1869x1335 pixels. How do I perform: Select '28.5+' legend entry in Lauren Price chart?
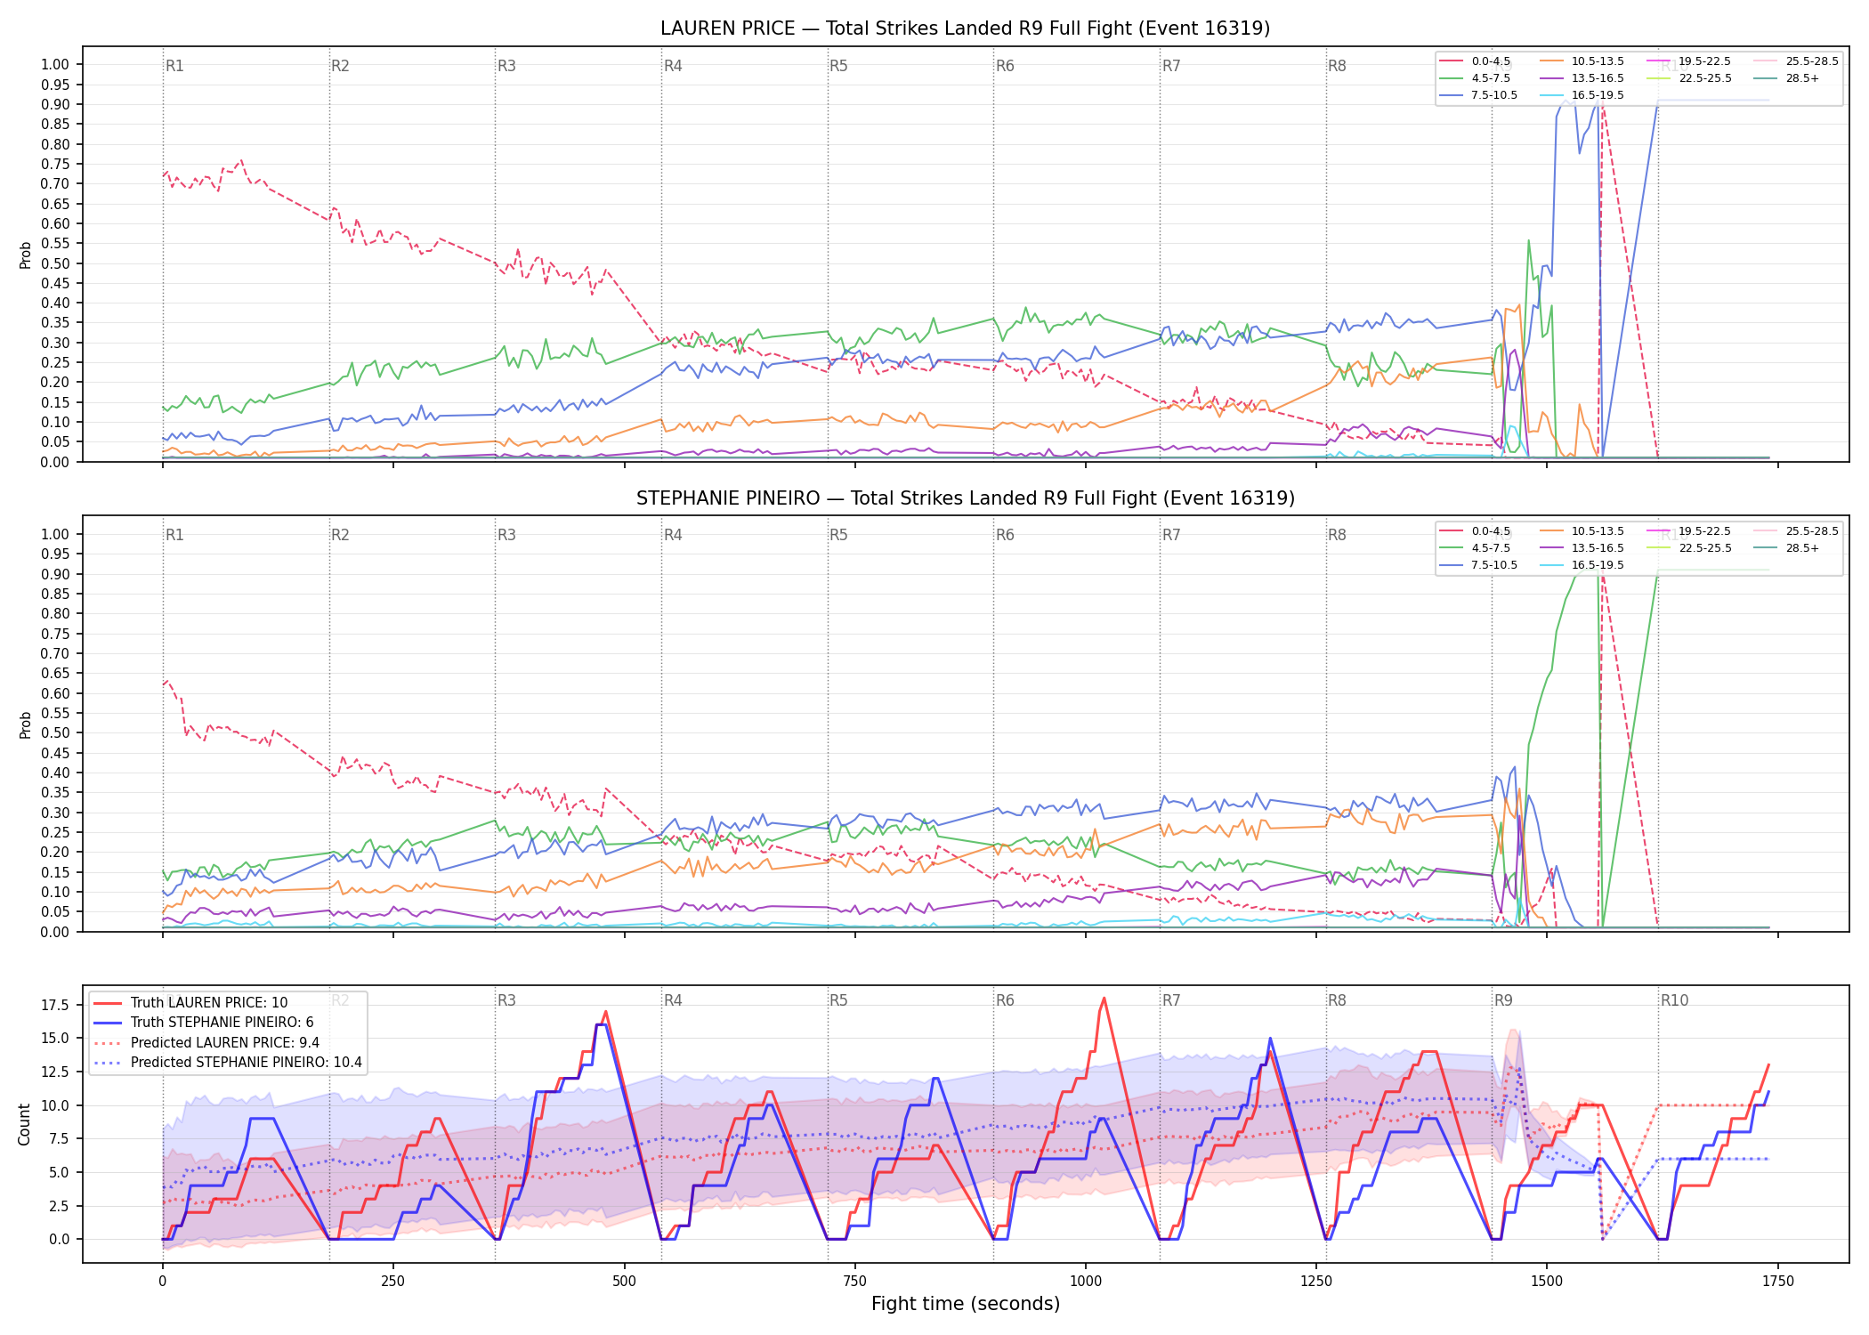point(1787,78)
